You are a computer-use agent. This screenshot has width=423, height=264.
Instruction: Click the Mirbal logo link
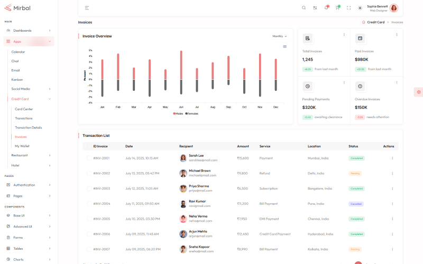pyautogui.click(x=17, y=8)
